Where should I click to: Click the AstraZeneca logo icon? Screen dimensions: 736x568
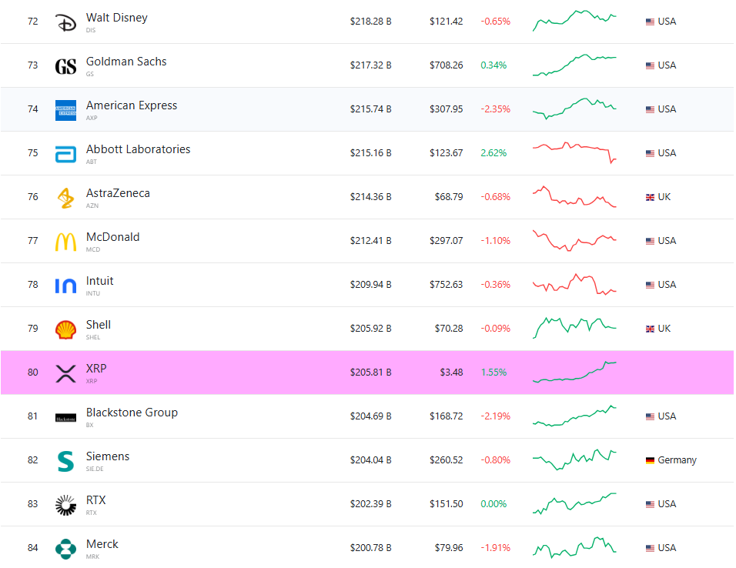point(65,198)
